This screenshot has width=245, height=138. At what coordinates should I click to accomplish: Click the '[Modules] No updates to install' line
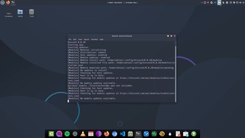coord(87,71)
